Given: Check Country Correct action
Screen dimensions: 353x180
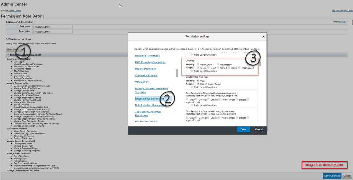Looking at the screenshot, I should point(218,67).
